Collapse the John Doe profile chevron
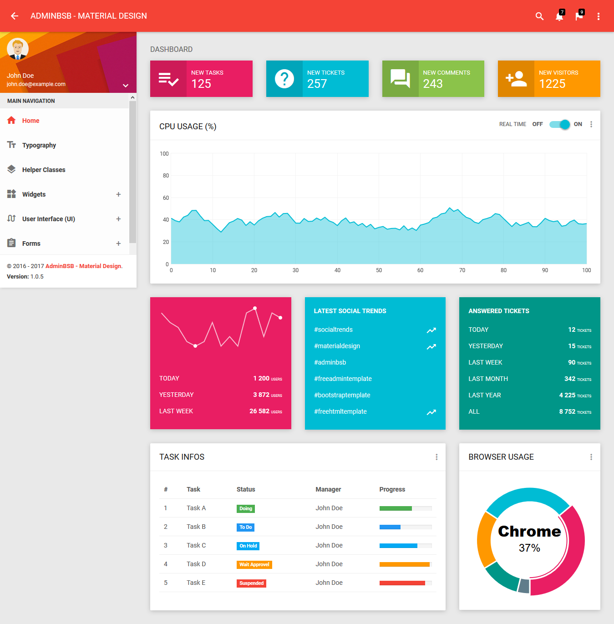Image resolution: width=614 pixels, height=624 pixels. coord(126,86)
